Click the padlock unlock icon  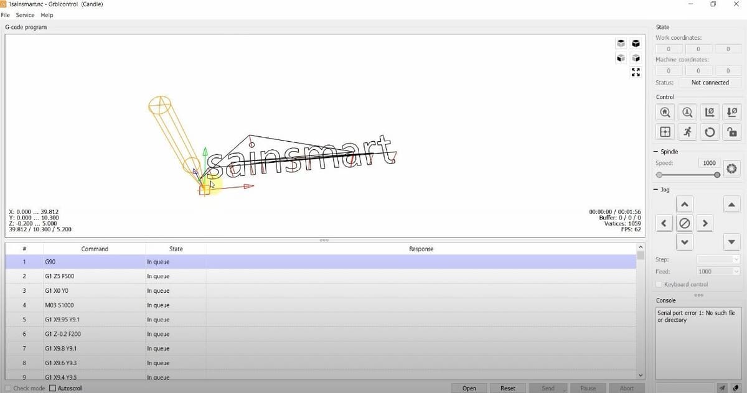(731, 132)
